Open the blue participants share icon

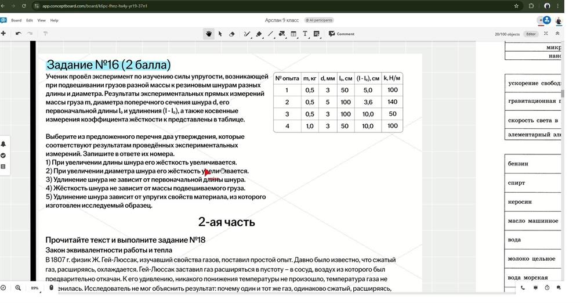(546, 20)
